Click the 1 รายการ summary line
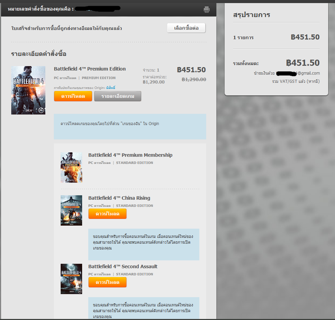The height and width of the screenshot is (320, 335). (x=243, y=37)
